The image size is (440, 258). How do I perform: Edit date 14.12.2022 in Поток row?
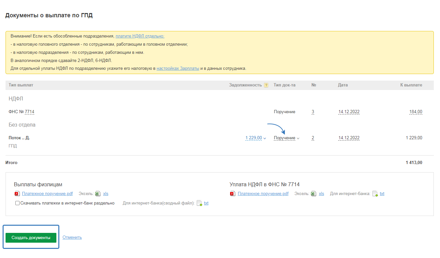(349, 138)
